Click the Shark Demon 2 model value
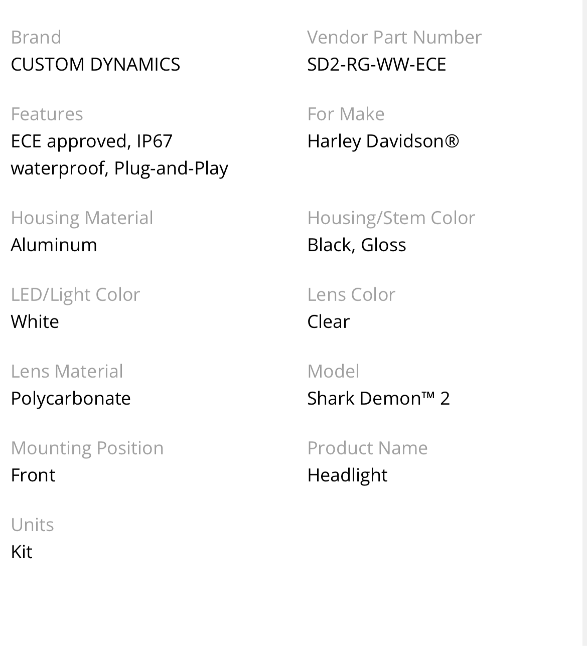The height and width of the screenshot is (646, 587). coord(378,398)
